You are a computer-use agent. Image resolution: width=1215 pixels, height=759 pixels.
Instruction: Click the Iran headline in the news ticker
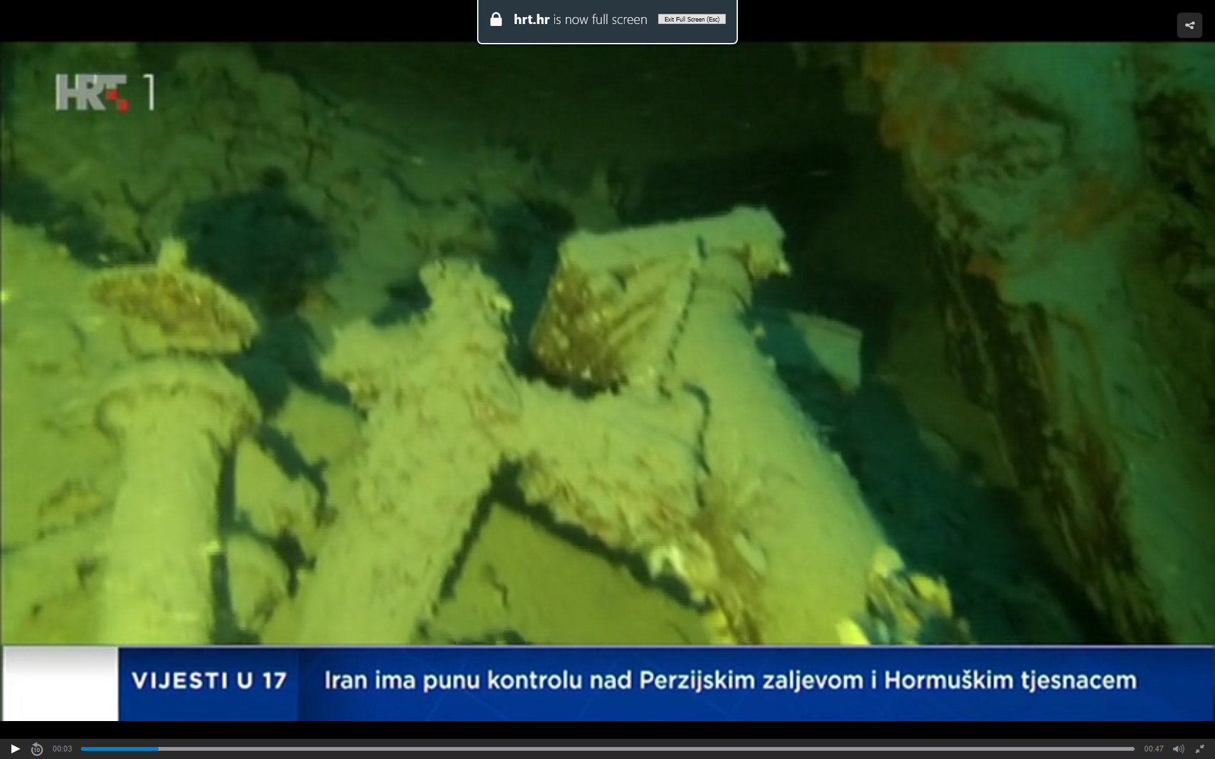(x=730, y=681)
